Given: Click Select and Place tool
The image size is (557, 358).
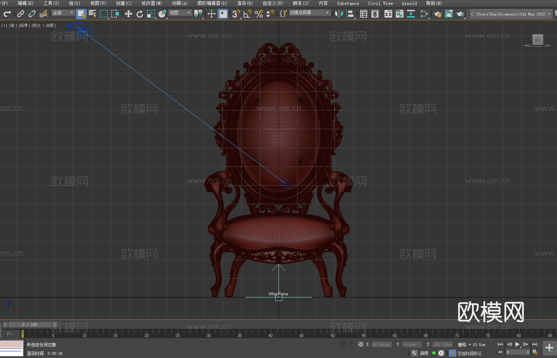Looking at the screenshot, I should pos(162,14).
